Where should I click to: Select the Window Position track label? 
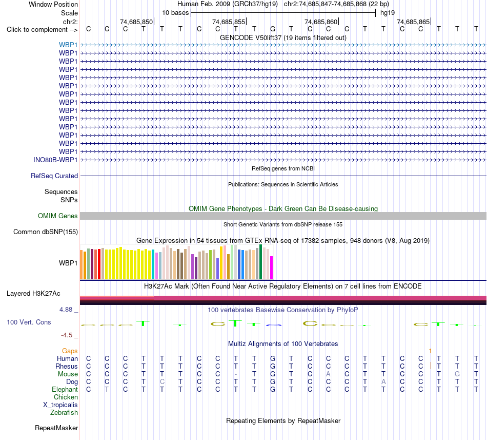click(x=53, y=4)
